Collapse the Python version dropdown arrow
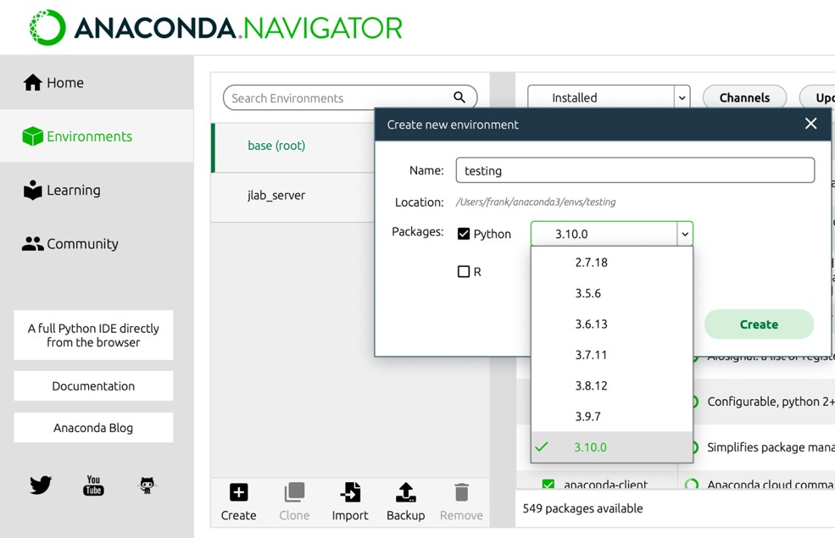This screenshot has width=835, height=538. point(685,234)
